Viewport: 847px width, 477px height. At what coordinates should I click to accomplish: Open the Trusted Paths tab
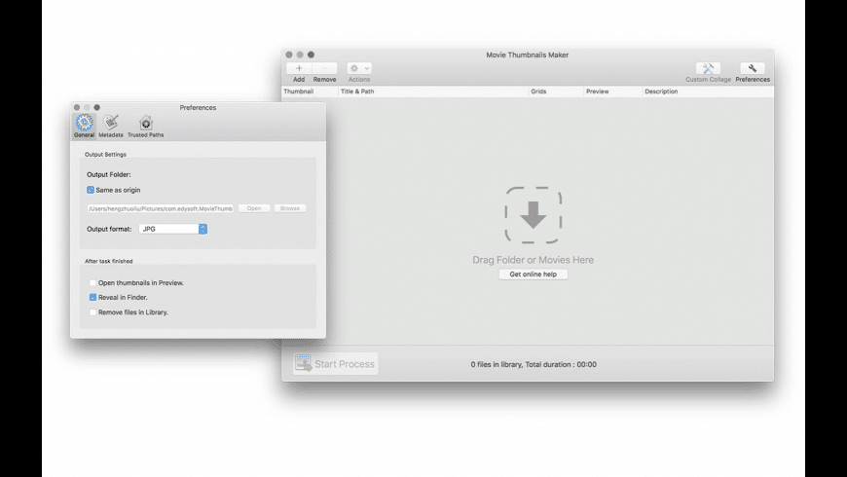tap(145, 126)
